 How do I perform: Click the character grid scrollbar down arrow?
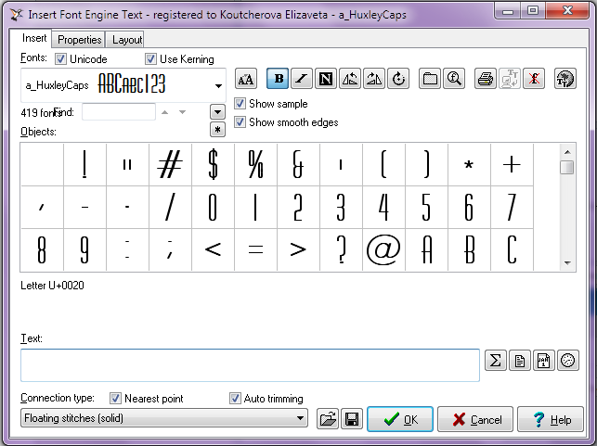(566, 264)
